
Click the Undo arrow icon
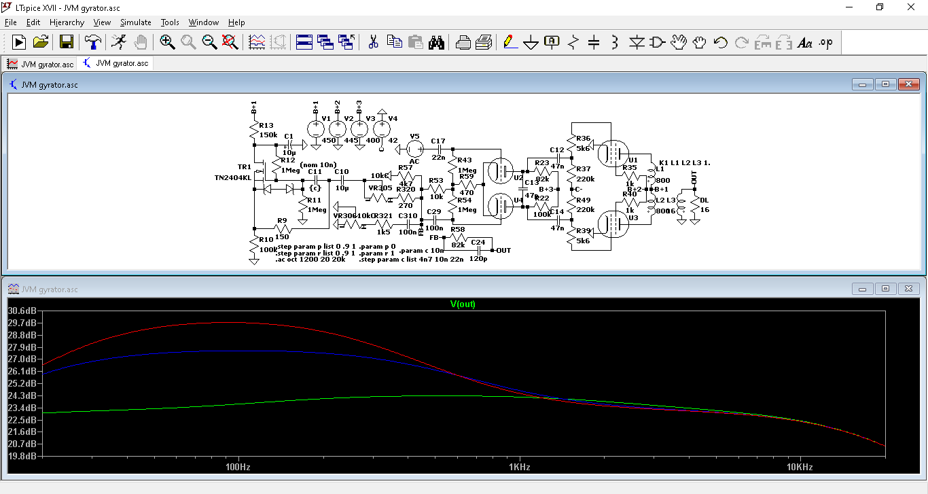(x=720, y=42)
